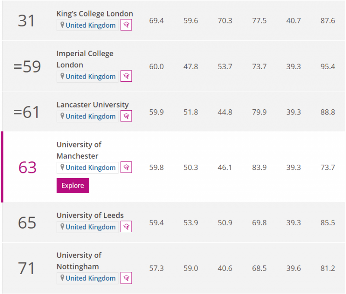
Task: Open Lancaster University page
Action: pos(93,105)
